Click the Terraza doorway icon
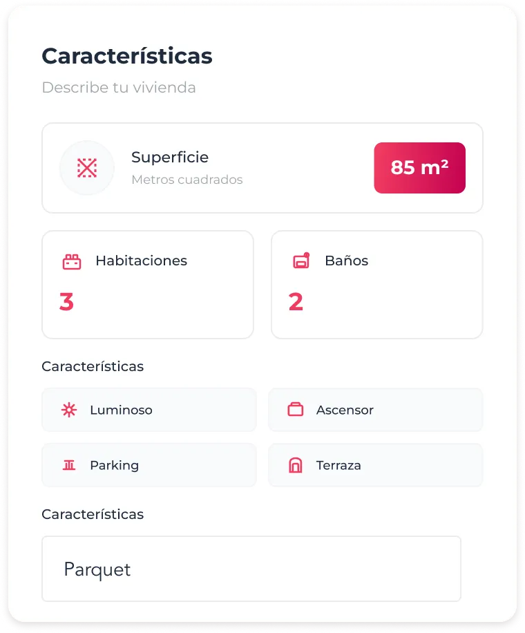This screenshot has height=633, width=525. coord(296,465)
